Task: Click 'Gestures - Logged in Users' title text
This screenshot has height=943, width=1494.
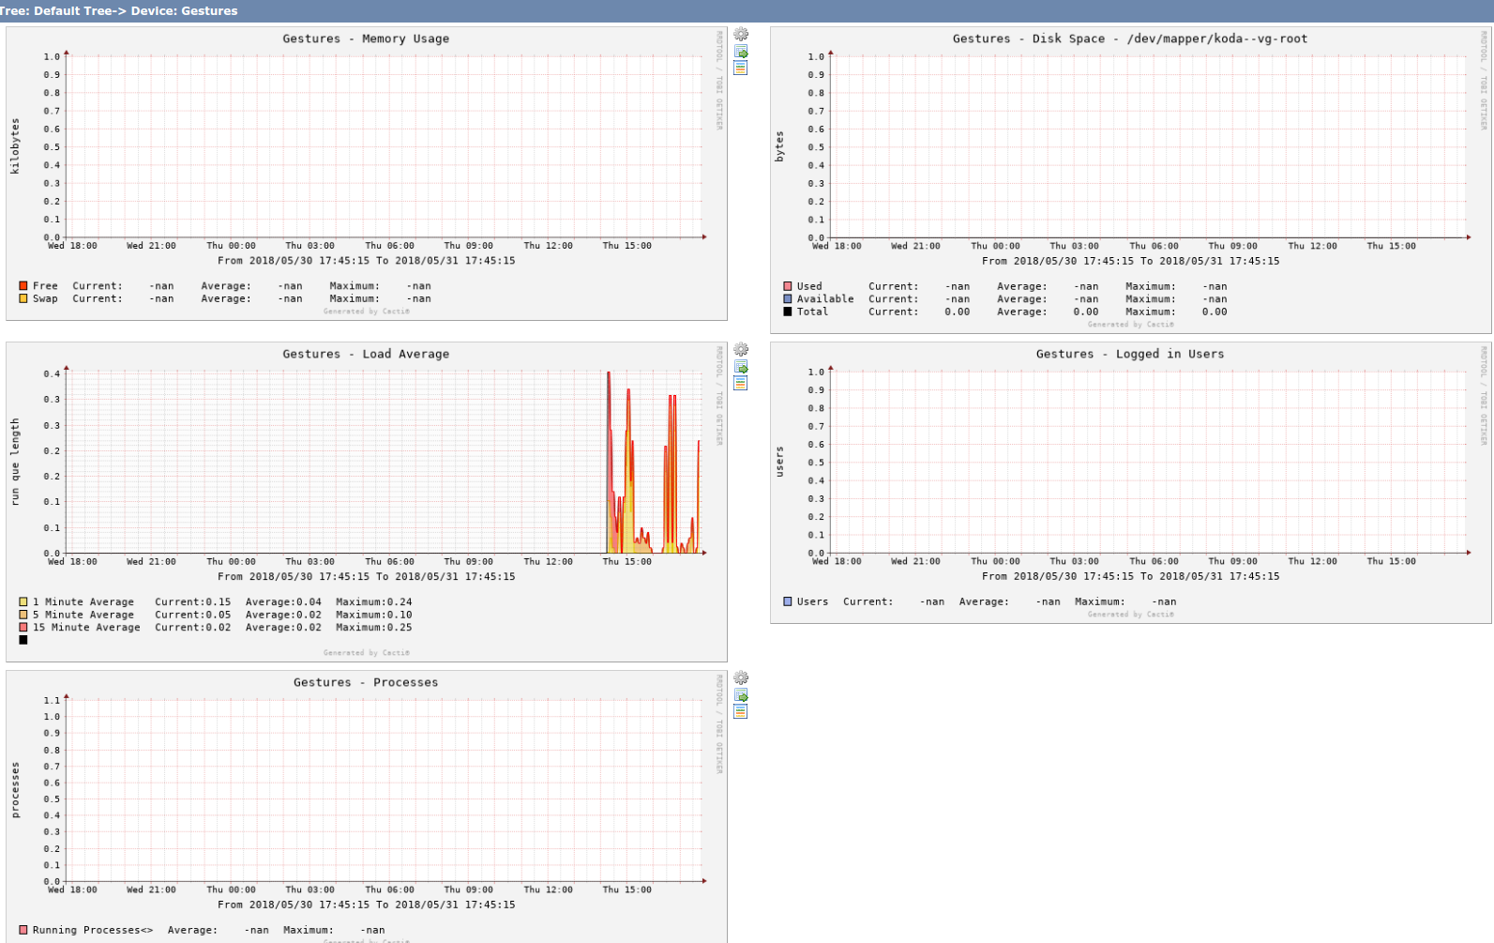Action: click(x=1130, y=354)
